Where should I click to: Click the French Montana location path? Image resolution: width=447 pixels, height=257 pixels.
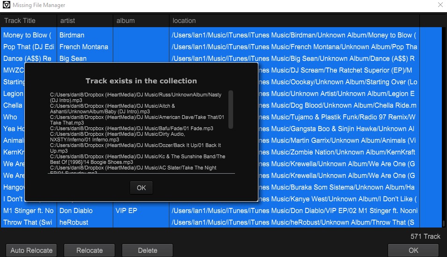pyautogui.click(x=294, y=47)
